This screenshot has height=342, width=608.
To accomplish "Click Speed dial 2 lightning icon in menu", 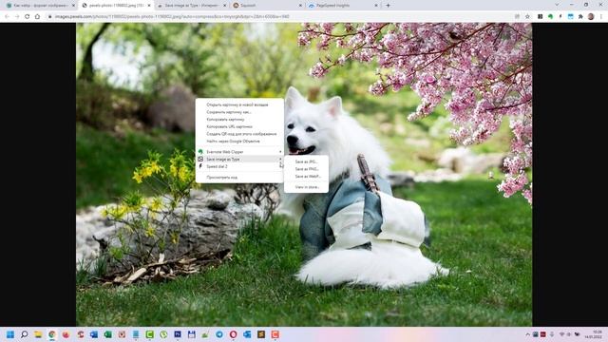I will [x=200, y=166].
